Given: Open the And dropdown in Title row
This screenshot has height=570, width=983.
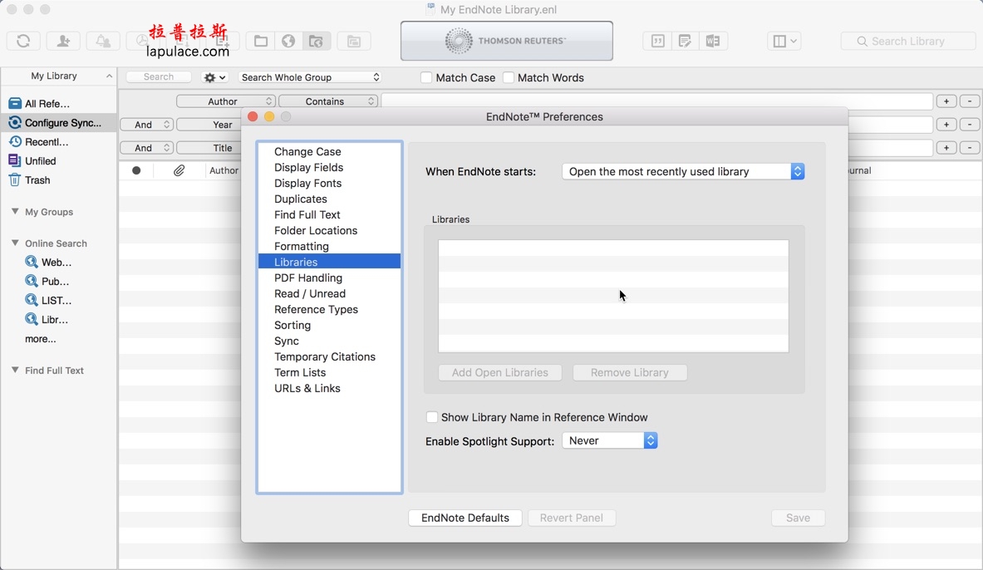Looking at the screenshot, I should [147, 148].
